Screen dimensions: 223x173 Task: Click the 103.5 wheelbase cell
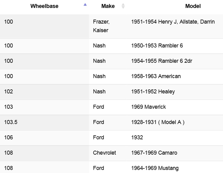pos(11,122)
